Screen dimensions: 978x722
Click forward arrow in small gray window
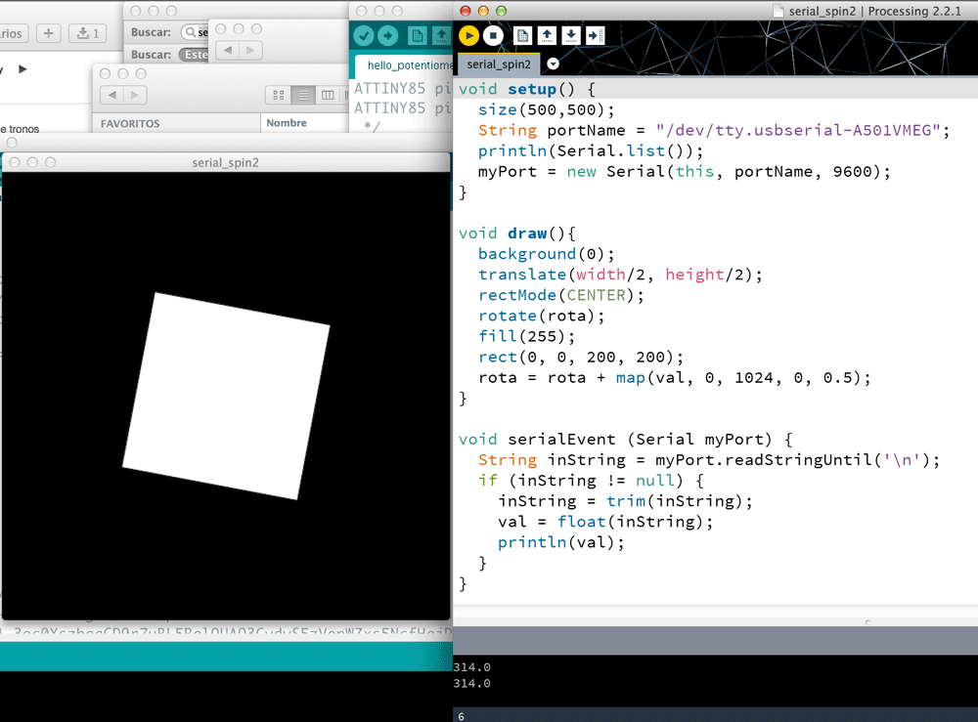(250, 51)
